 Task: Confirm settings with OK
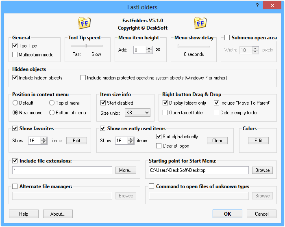click(x=227, y=214)
